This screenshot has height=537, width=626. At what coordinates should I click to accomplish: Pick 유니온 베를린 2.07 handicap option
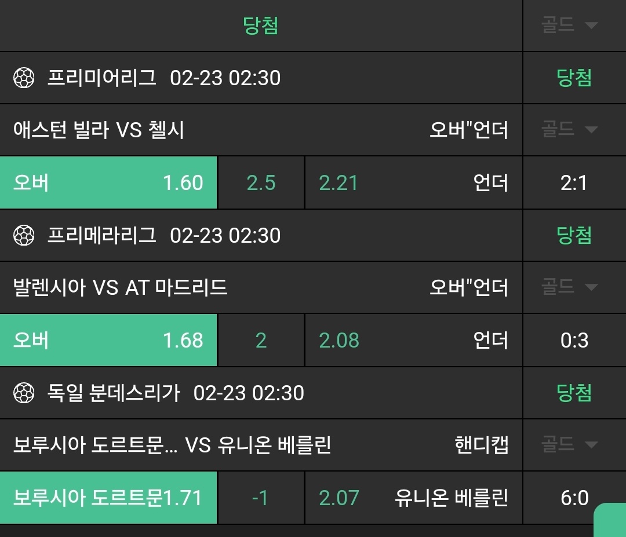[x=413, y=498]
